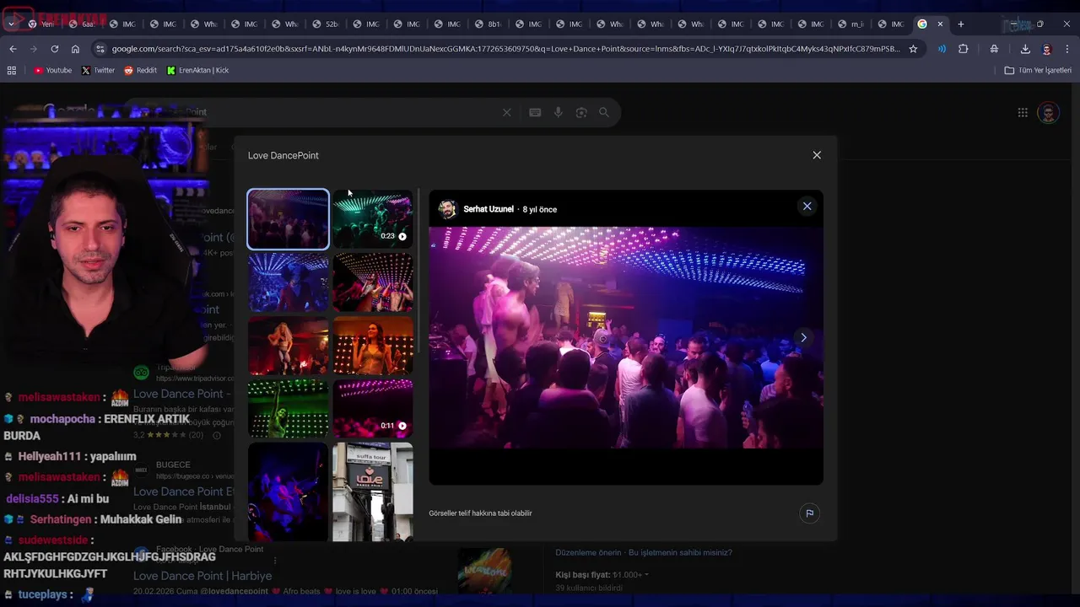Open a new browser tab
This screenshot has height=607, width=1080.
tap(960, 24)
